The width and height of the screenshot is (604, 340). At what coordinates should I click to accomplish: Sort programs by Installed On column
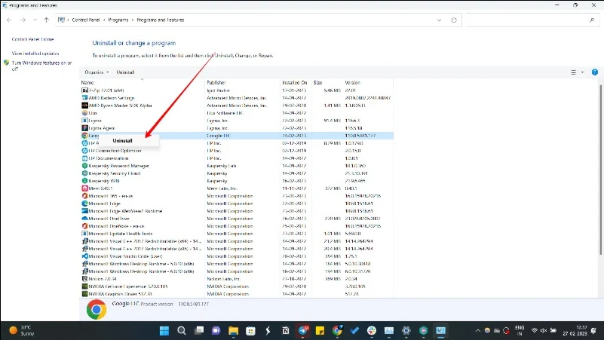[x=294, y=82]
